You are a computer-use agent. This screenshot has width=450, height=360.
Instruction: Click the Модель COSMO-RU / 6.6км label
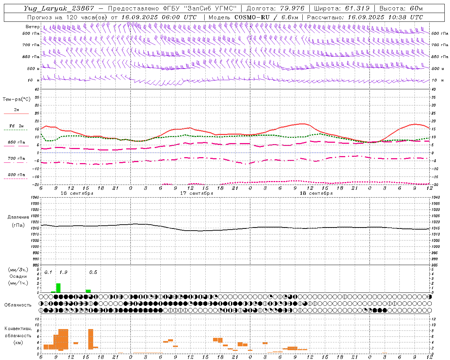click(x=253, y=17)
